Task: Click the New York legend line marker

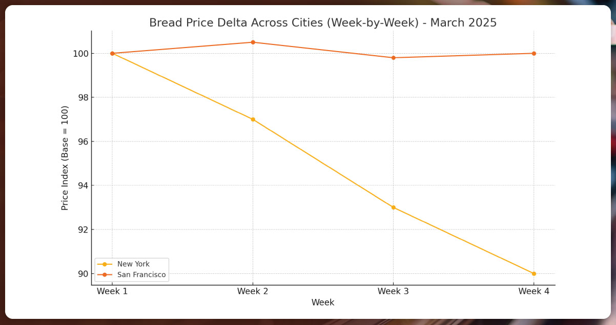Action: [105, 264]
